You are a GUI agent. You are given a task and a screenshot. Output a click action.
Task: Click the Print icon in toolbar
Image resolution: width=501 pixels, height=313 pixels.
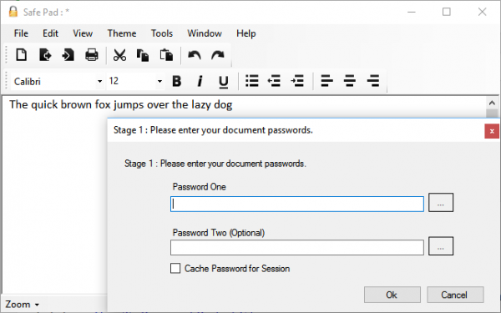(x=91, y=55)
